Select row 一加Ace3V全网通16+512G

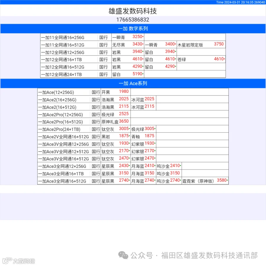tap(133, 159)
